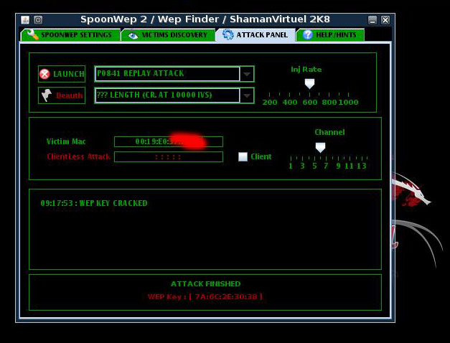Click the sticky pin icon in title bar
Viewport: 450px width, 343px height.
(38, 19)
